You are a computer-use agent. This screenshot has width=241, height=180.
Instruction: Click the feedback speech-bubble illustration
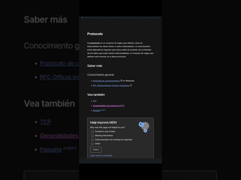point(144,127)
